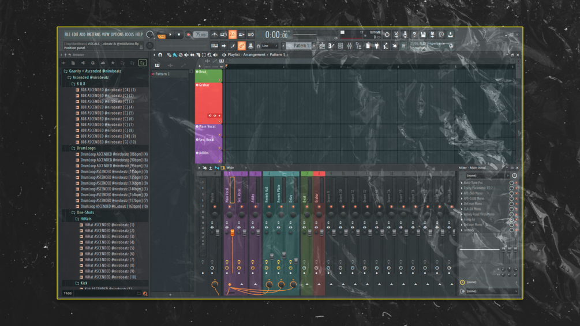Open the TOOLS menu
This screenshot has height=326, width=580.
click(129, 35)
